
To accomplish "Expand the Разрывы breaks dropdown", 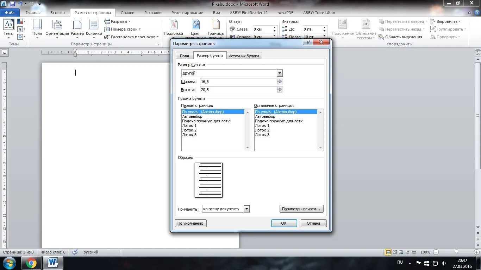I will click(117, 21).
